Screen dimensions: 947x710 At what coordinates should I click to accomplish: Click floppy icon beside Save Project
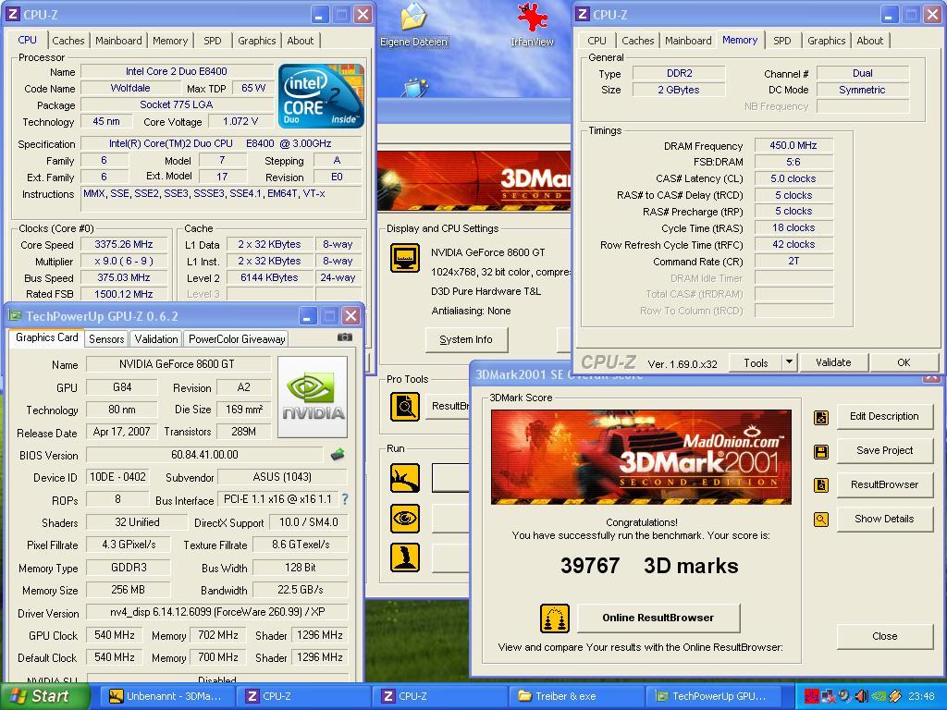click(821, 451)
